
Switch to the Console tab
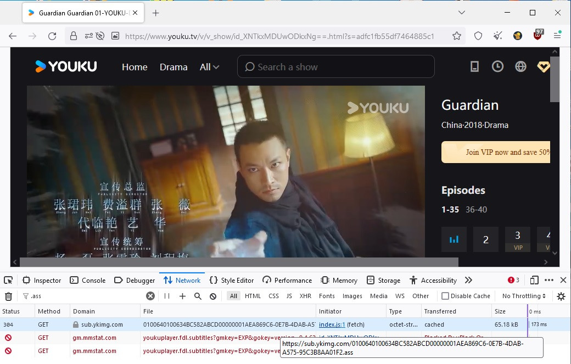(x=88, y=280)
